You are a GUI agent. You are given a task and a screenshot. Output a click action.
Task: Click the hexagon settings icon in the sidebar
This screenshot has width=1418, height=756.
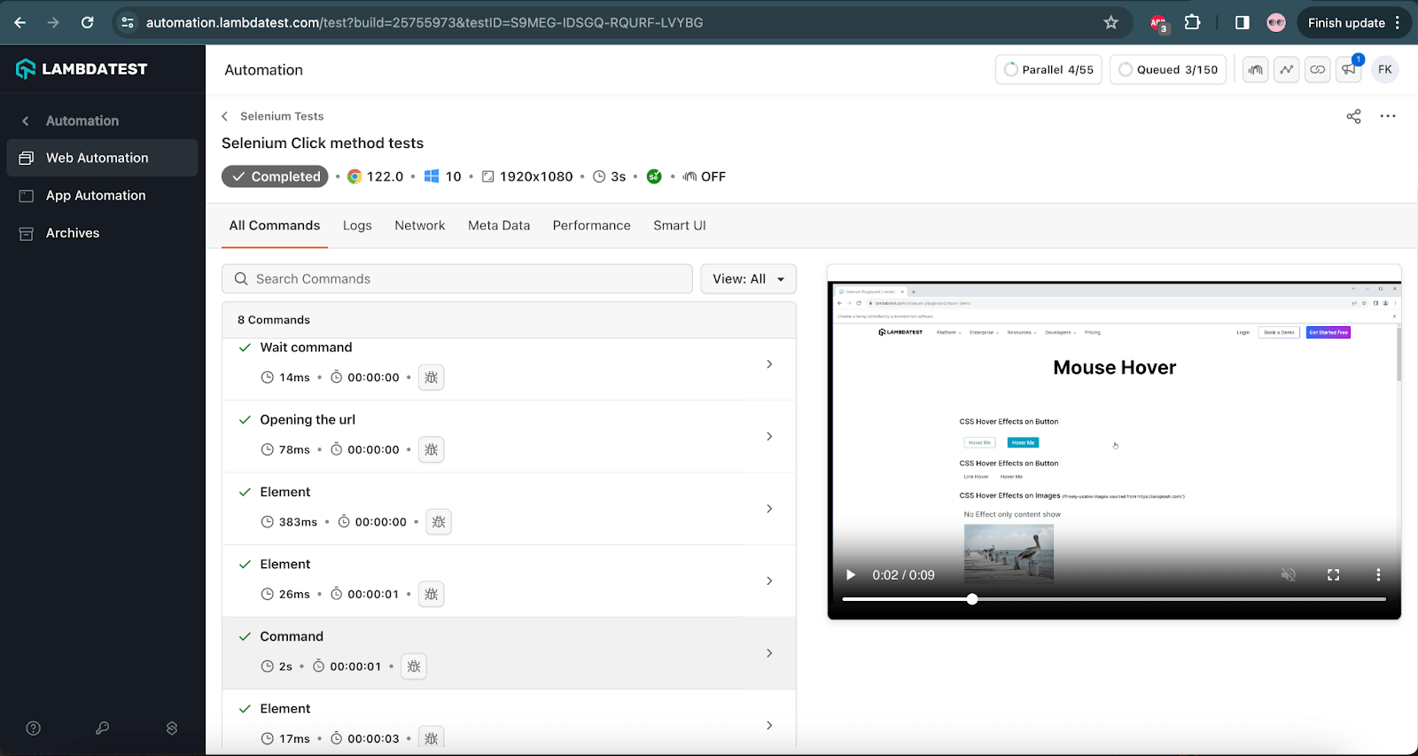172,729
